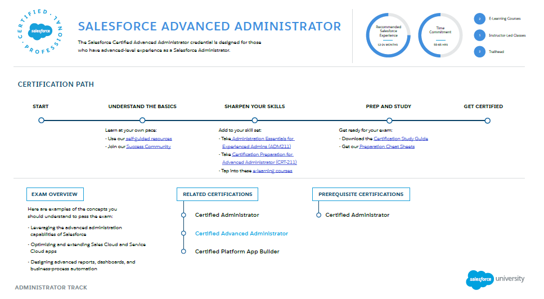
Task: Open Administration Essentials for Experienced Admins link
Action: pyautogui.click(x=258, y=142)
